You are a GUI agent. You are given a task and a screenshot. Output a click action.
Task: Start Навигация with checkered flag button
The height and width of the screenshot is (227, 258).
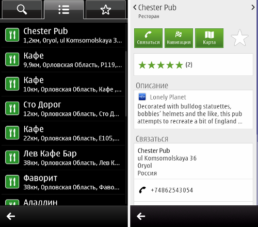179,38
